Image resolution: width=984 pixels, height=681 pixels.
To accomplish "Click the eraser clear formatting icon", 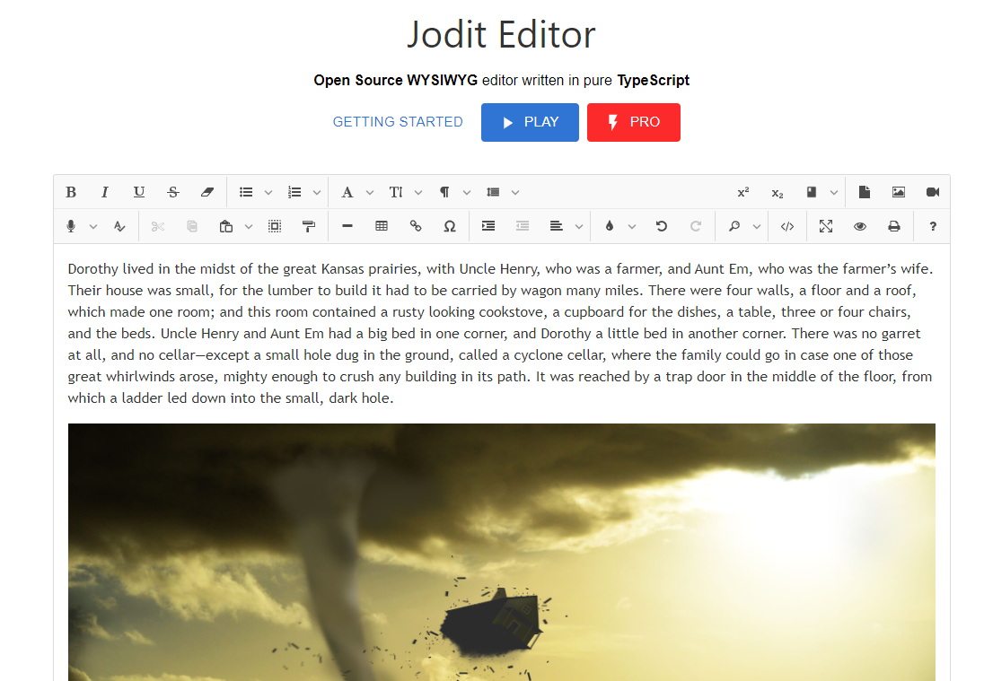I will click(207, 192).
